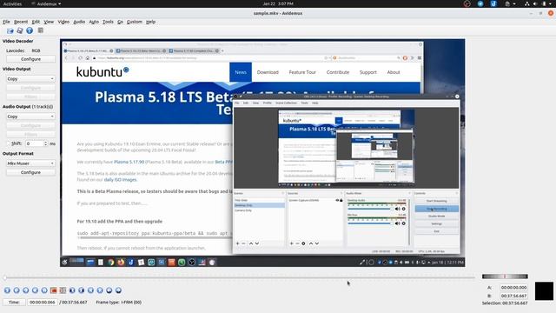This screenshot has width=556, height=313.
Task: Open the Avidemux app menu in top bar
Action: click(x=46, y=3)
